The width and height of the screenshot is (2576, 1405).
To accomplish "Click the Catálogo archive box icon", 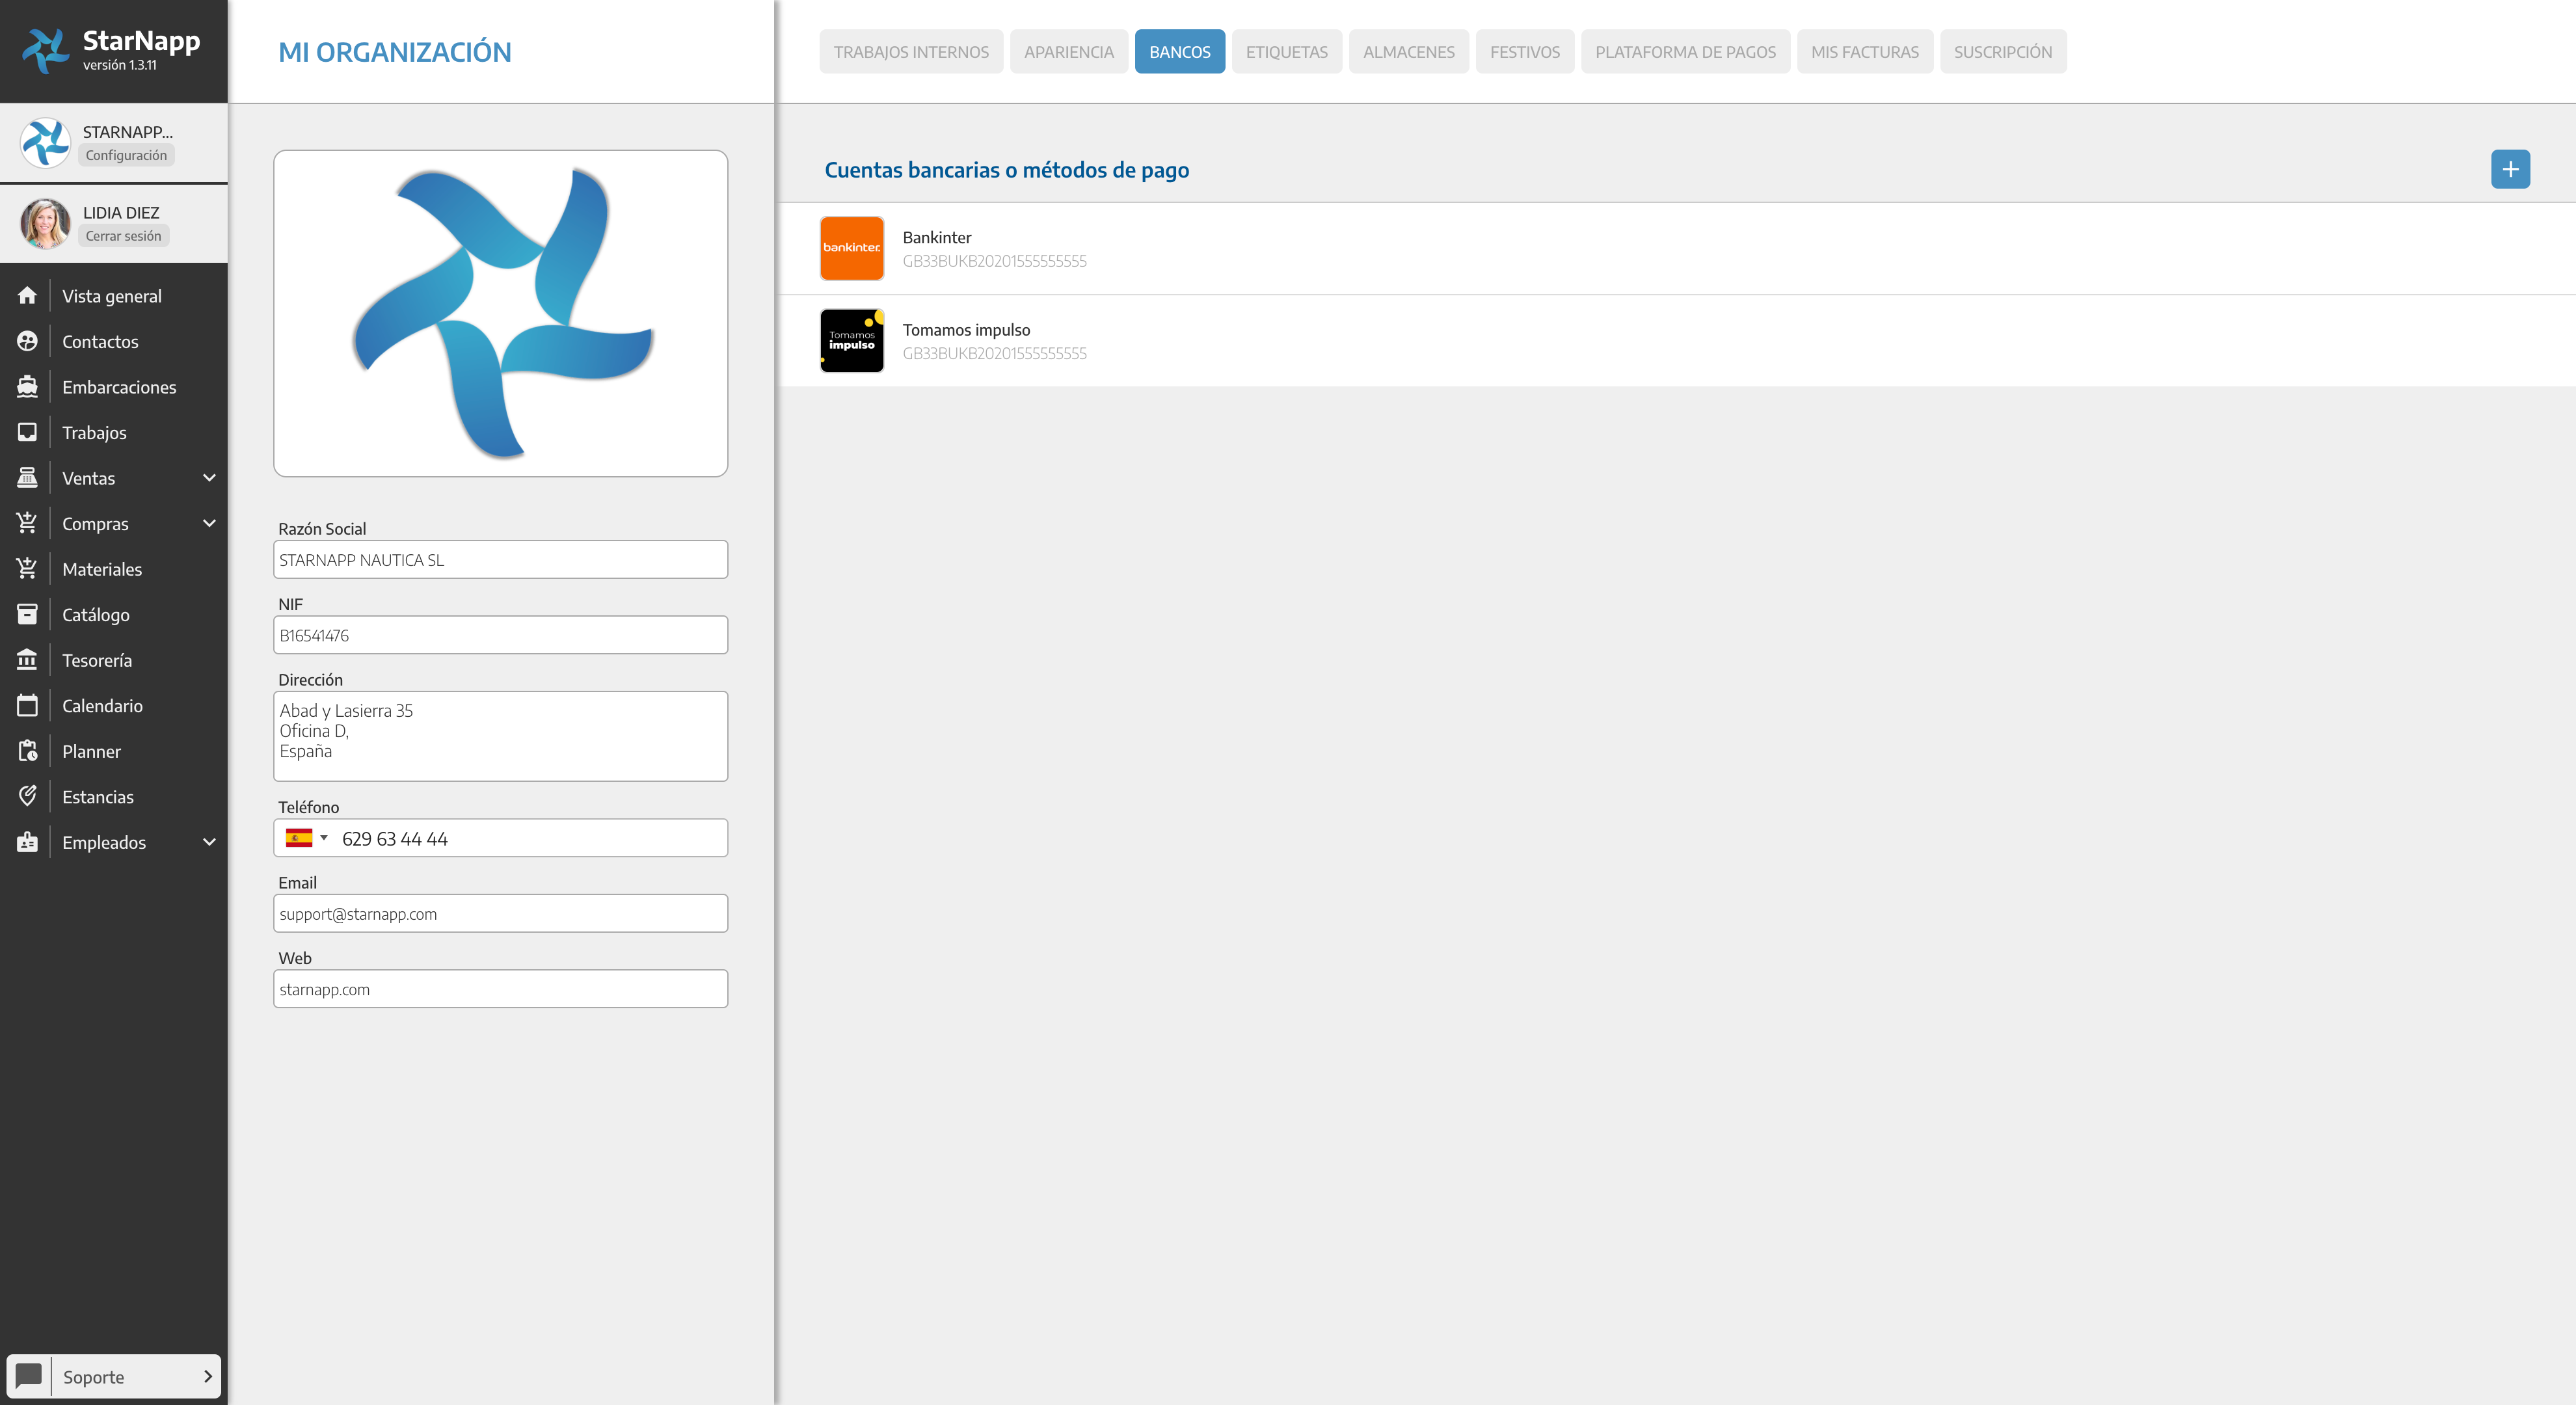I will [x=27, y=615].
